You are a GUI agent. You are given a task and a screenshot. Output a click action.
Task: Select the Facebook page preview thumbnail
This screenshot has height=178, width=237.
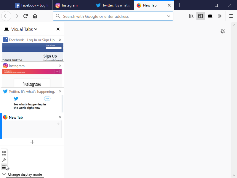(33, 52)
